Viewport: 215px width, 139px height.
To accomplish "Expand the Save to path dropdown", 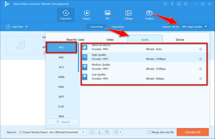I will [x=83, y=132].
